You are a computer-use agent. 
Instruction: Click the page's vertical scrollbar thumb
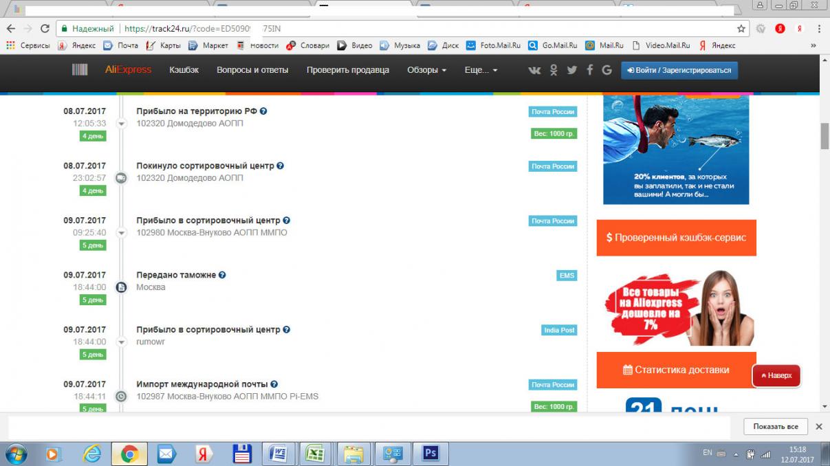tap(824, 135)
